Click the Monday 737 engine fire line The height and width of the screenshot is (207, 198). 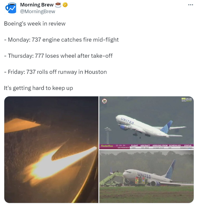[x=61, y=40]
